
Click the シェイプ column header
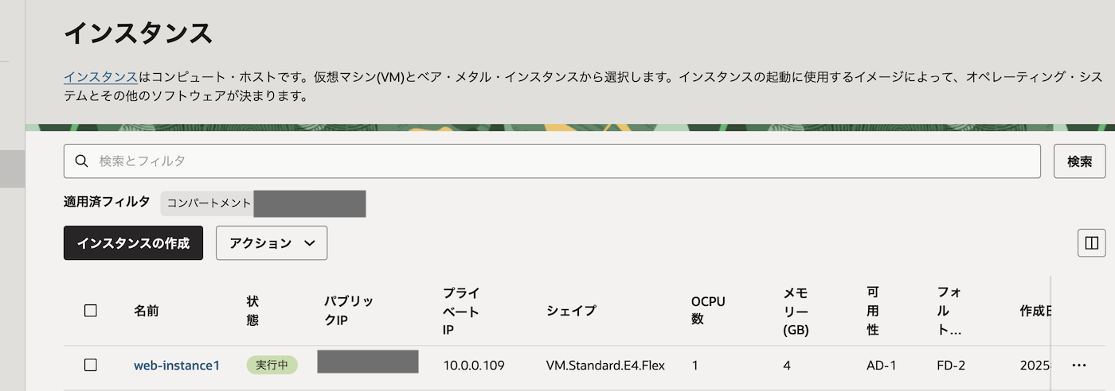(x=571, y=311)
